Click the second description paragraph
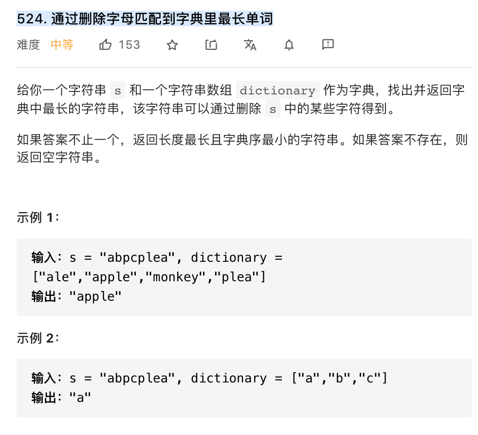478x435 pixels. pos(242,148)
